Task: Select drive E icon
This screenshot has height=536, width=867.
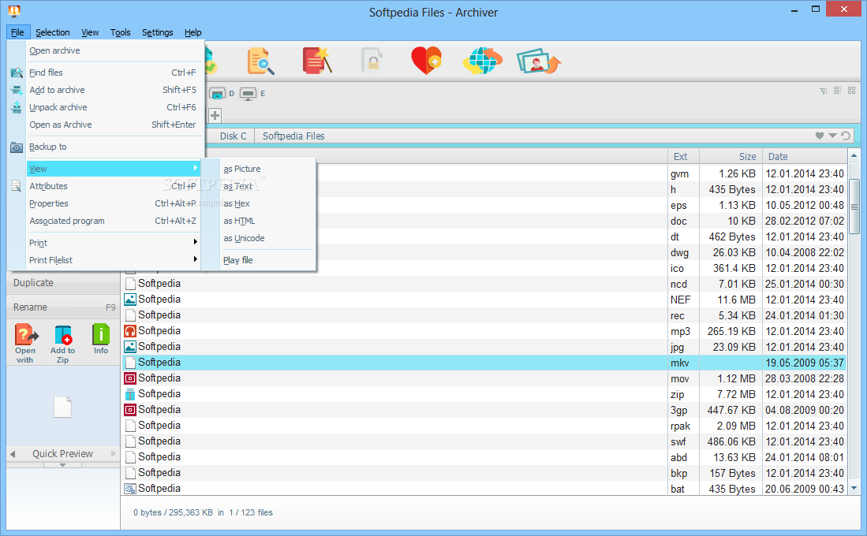Action: pos(249,94)
